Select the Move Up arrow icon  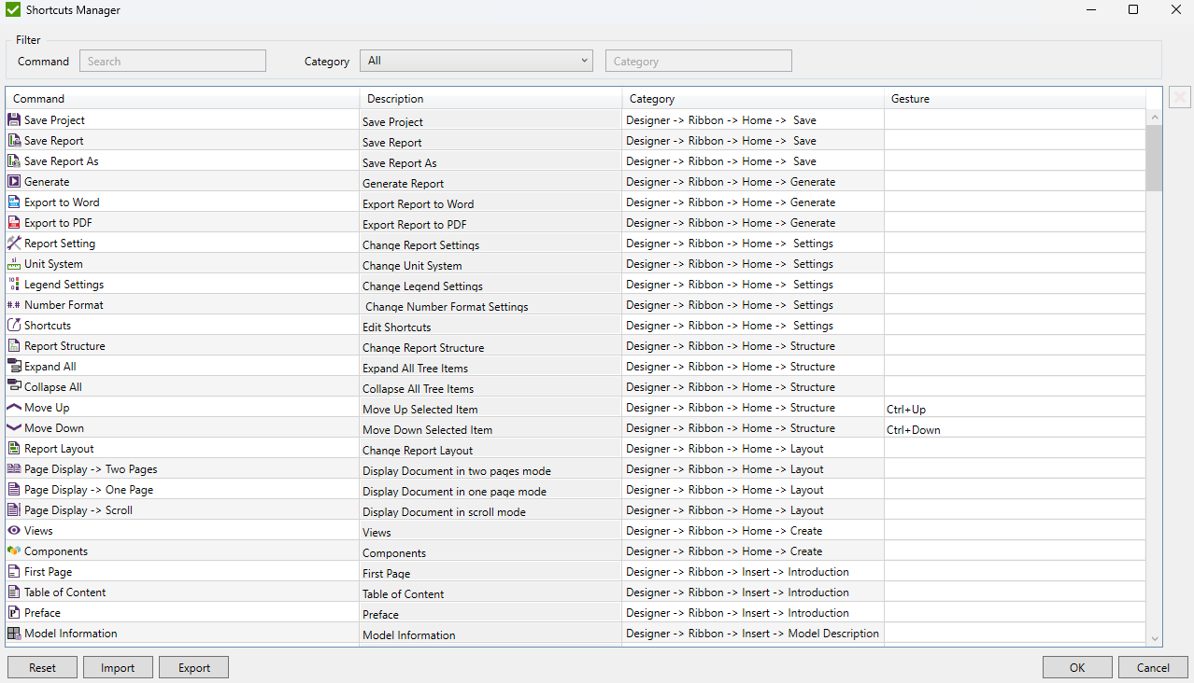point(13,407)
